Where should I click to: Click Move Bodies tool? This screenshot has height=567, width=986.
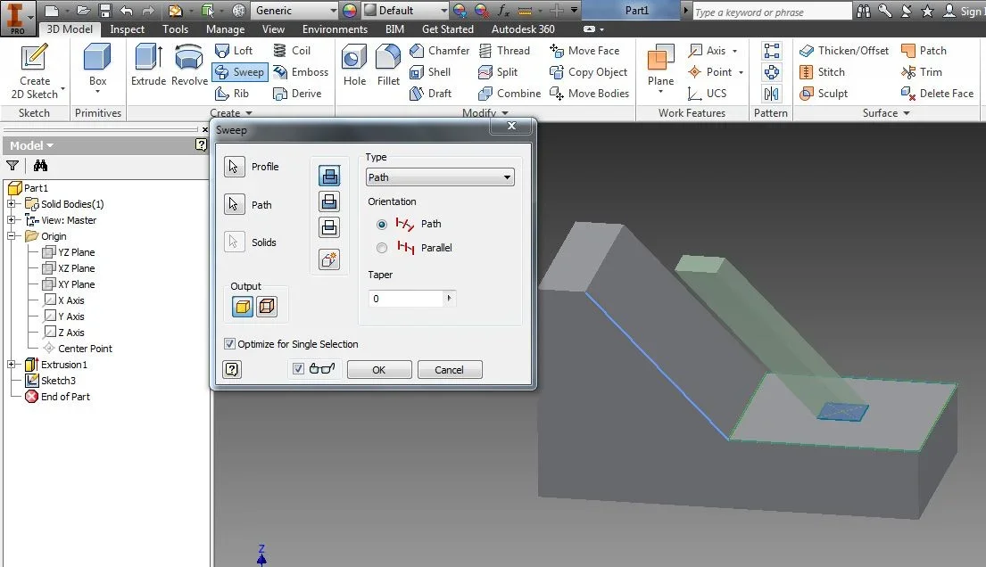589,93
